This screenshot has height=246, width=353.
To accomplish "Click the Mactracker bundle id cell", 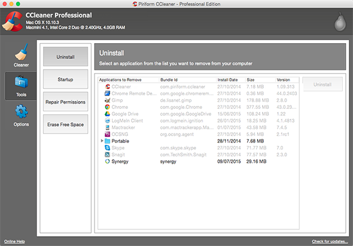I will [187, 127].
